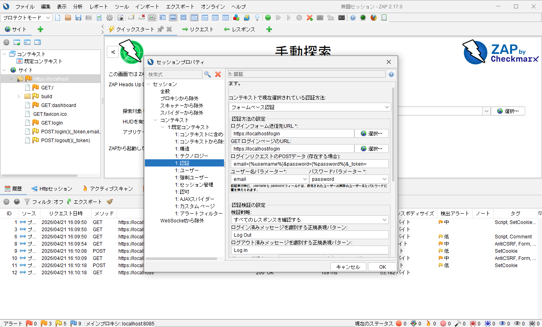Click the pin icon on the クイックスタート tab
Screen dimensions: 542x327
coord(160,29)
